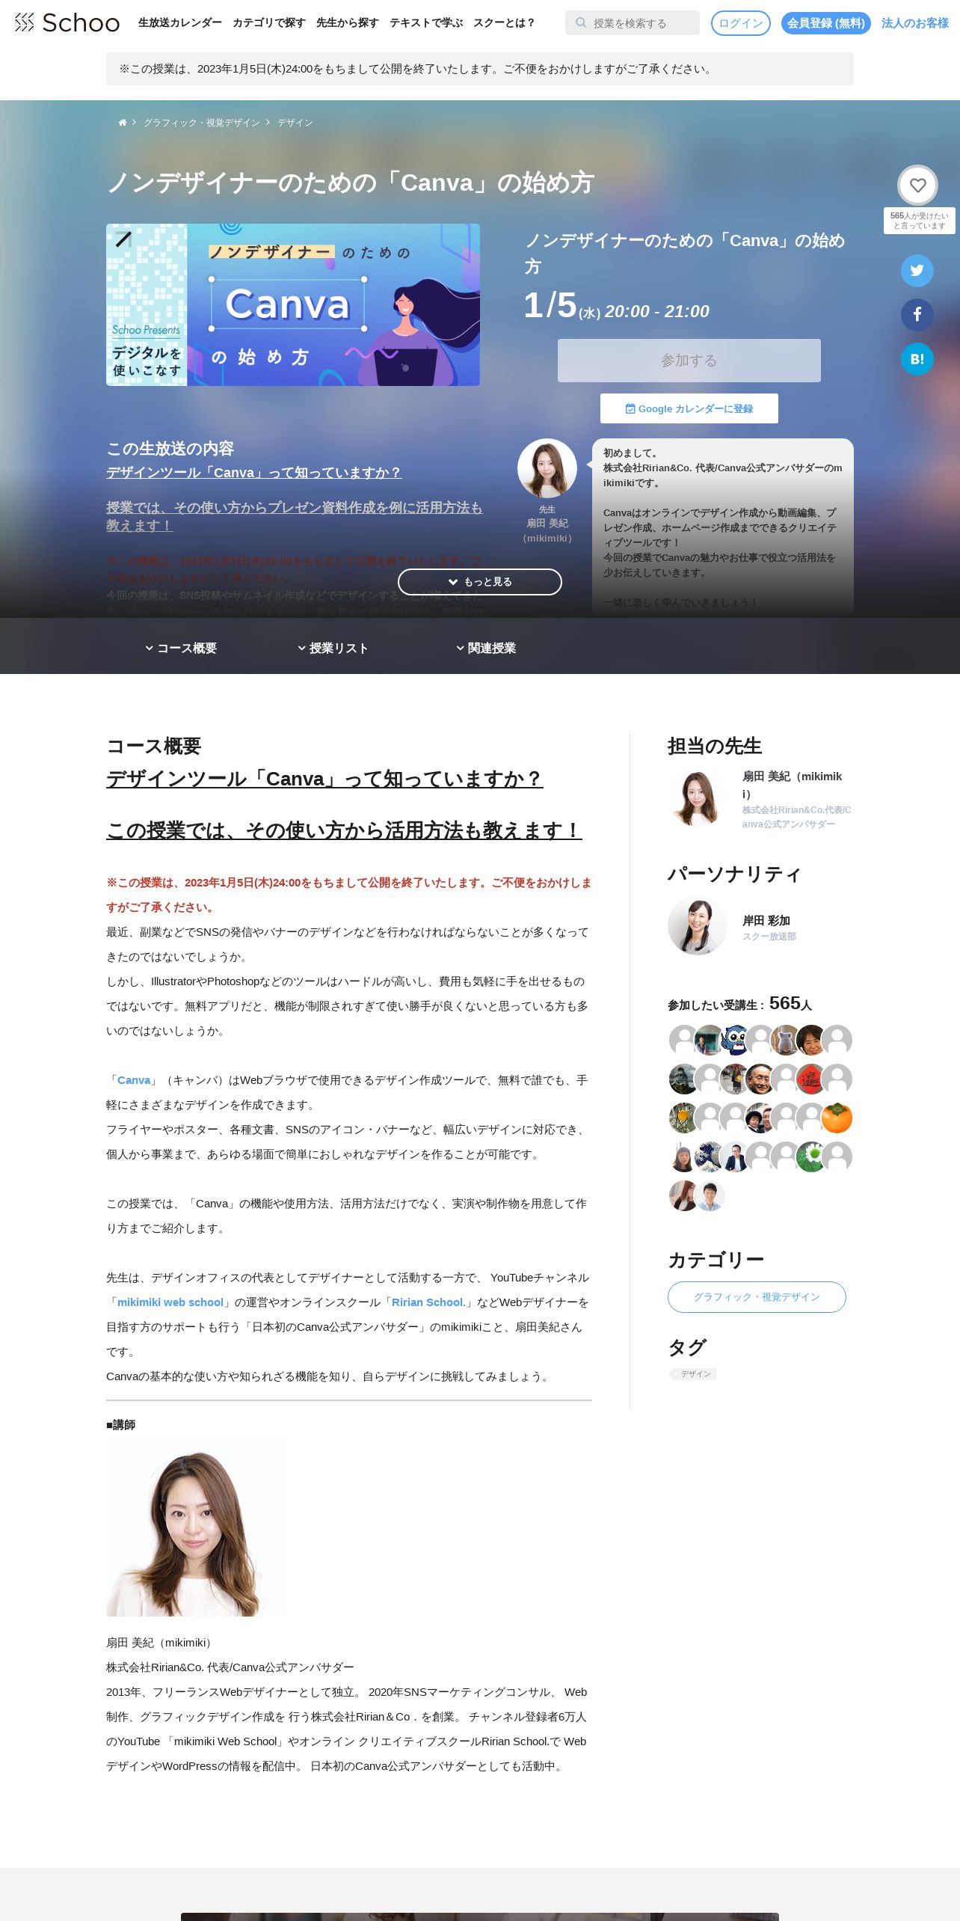The height and width of the screenshot is (1921, 960).
Task: Click the 参加する button
Action: [x=689, y=361]
